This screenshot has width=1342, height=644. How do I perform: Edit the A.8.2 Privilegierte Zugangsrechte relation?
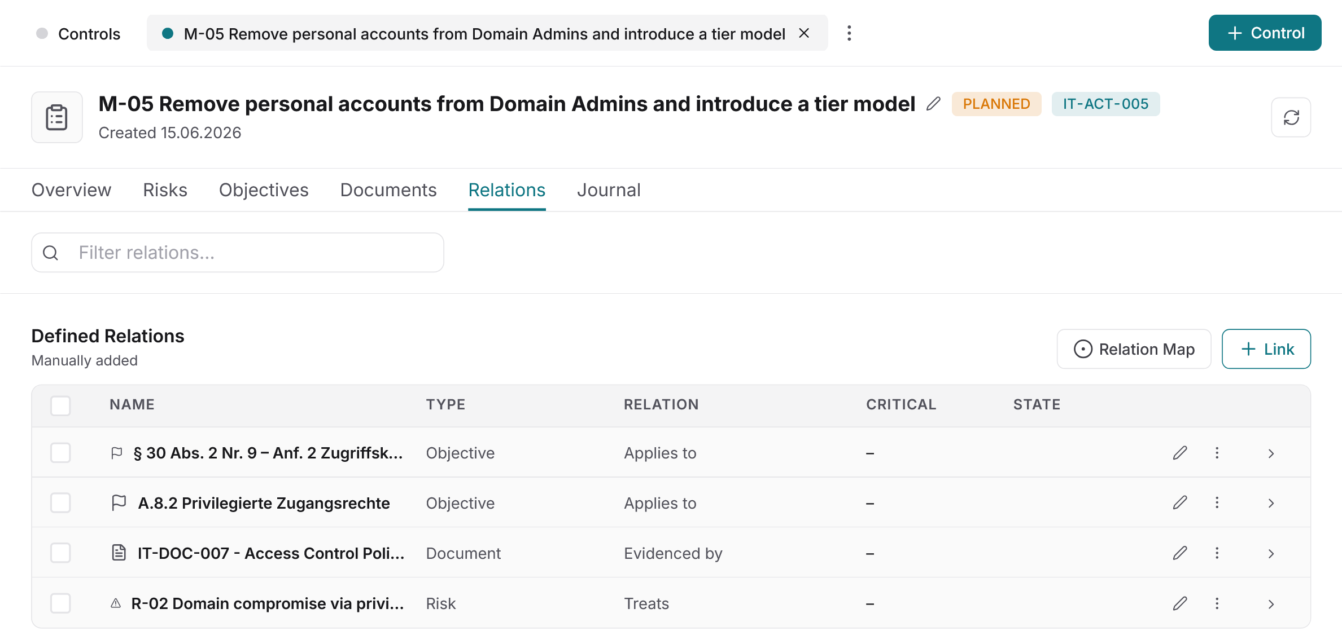[x=1180, y=502]
